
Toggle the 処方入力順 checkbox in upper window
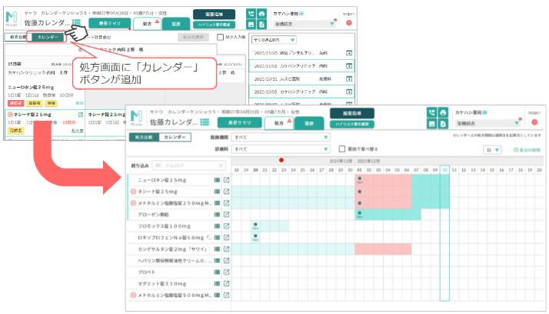pyautogui.click(x=220, y=37)
